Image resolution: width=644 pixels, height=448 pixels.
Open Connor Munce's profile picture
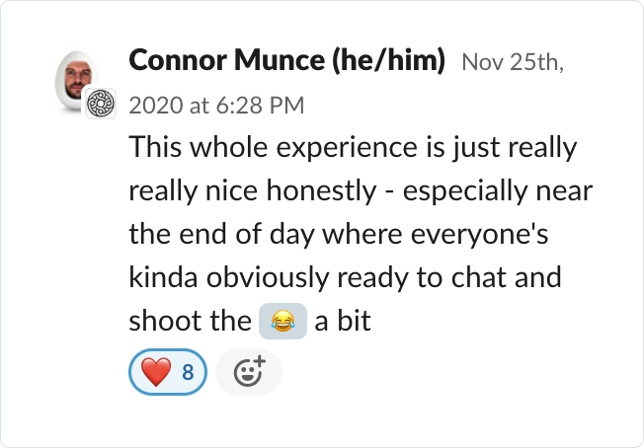click(74, 80)
